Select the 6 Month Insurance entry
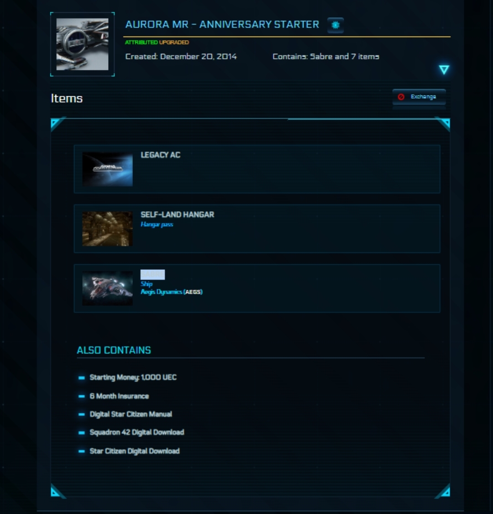The width and height of the screenshot is (493, 514). point(119,396)
